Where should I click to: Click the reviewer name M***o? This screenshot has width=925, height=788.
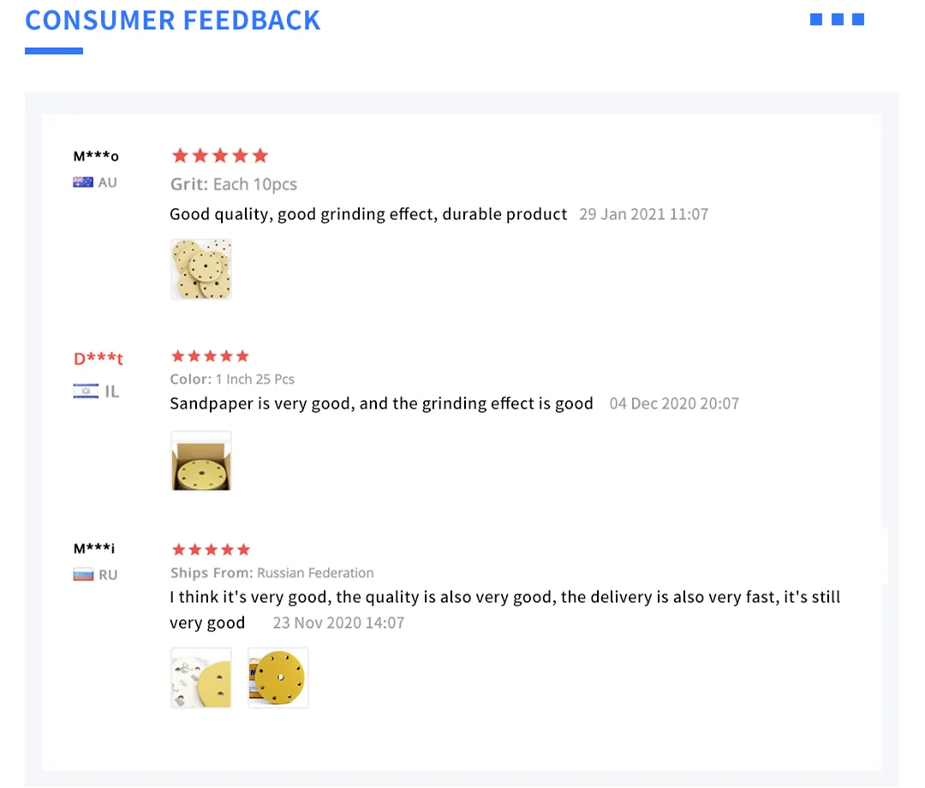pyautogui.click(x=96, y=156)
